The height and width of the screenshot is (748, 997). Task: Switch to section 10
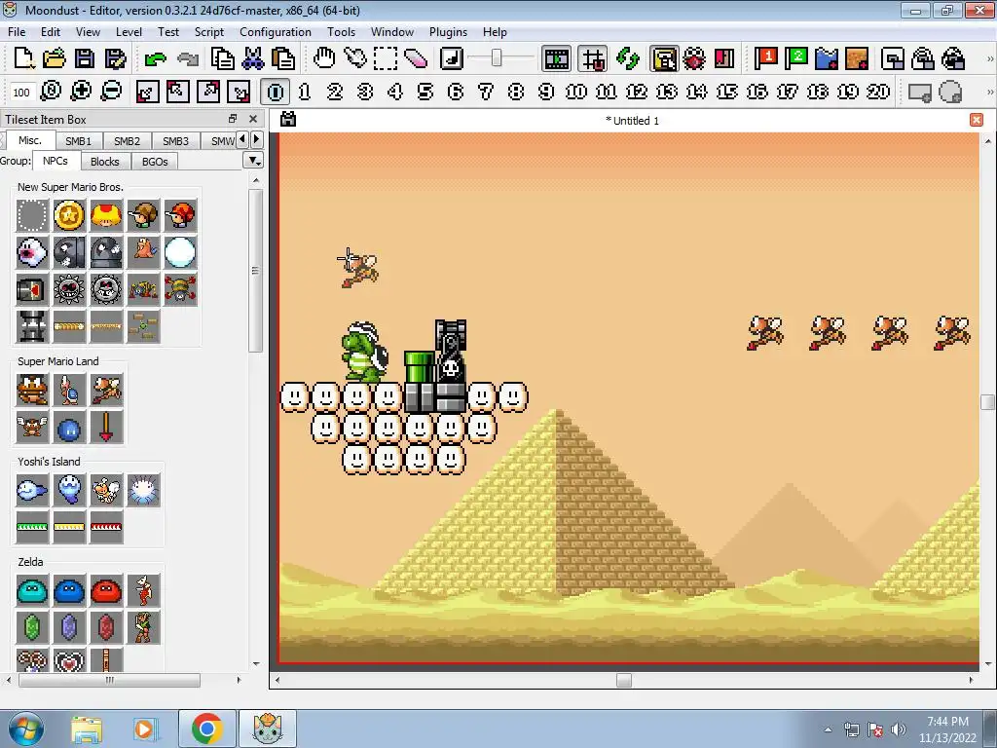point(576,92)
